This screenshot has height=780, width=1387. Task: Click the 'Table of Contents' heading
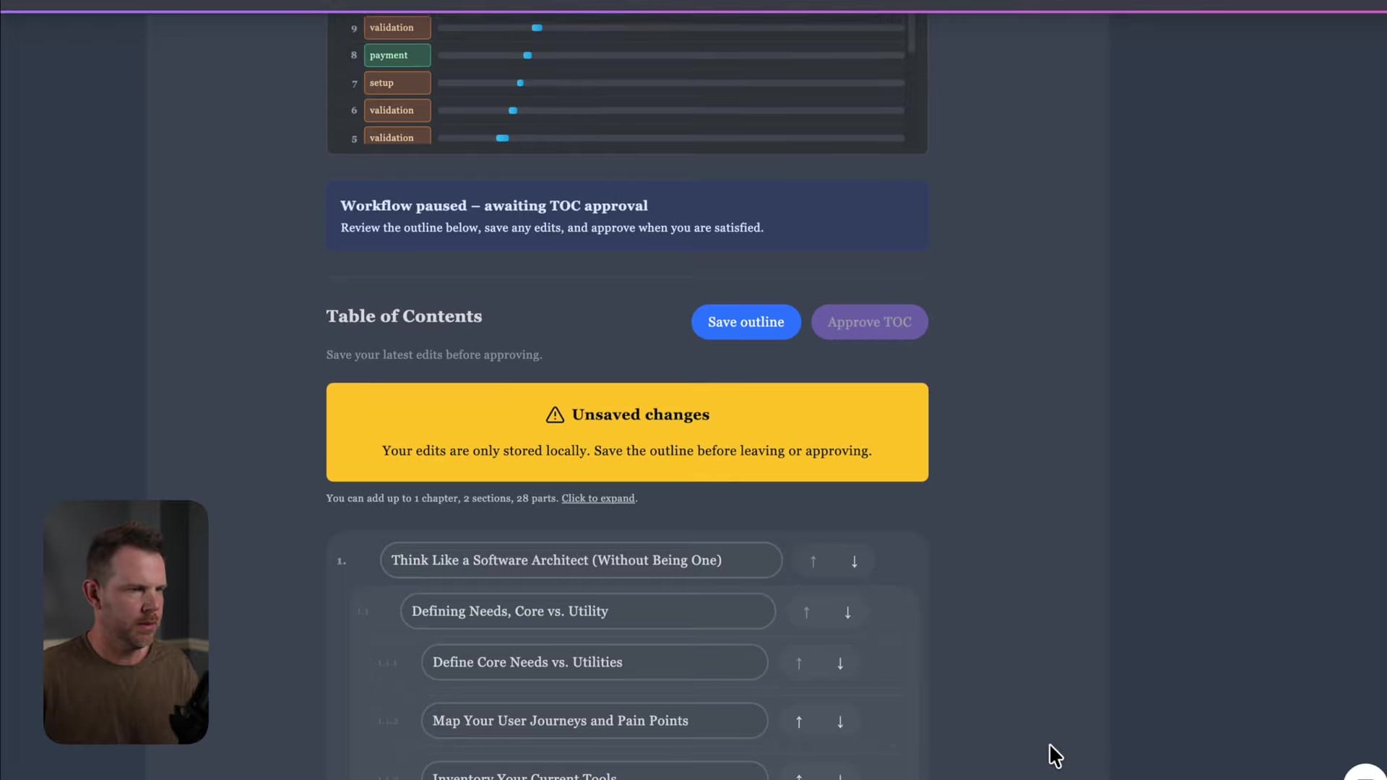pyautogui.click(x=404, y=316)
